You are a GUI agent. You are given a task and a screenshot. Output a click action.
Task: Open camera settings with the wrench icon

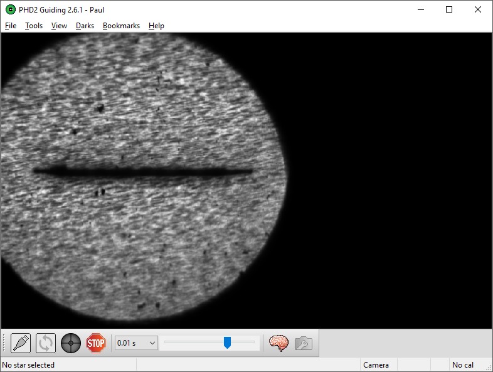[x=304, y=343]
